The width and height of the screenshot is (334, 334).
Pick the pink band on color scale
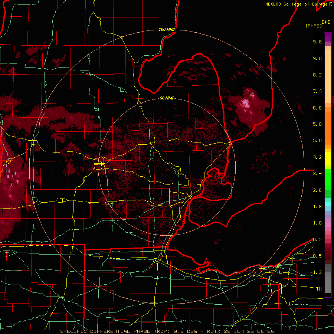[x=328, y=225]
